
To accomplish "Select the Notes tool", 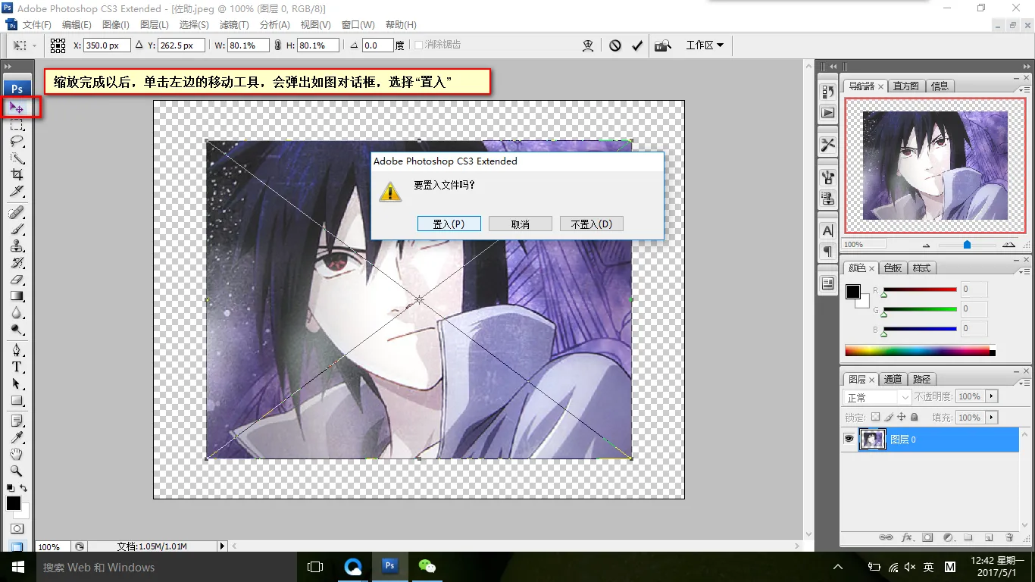I will click(x=17, y=421).
